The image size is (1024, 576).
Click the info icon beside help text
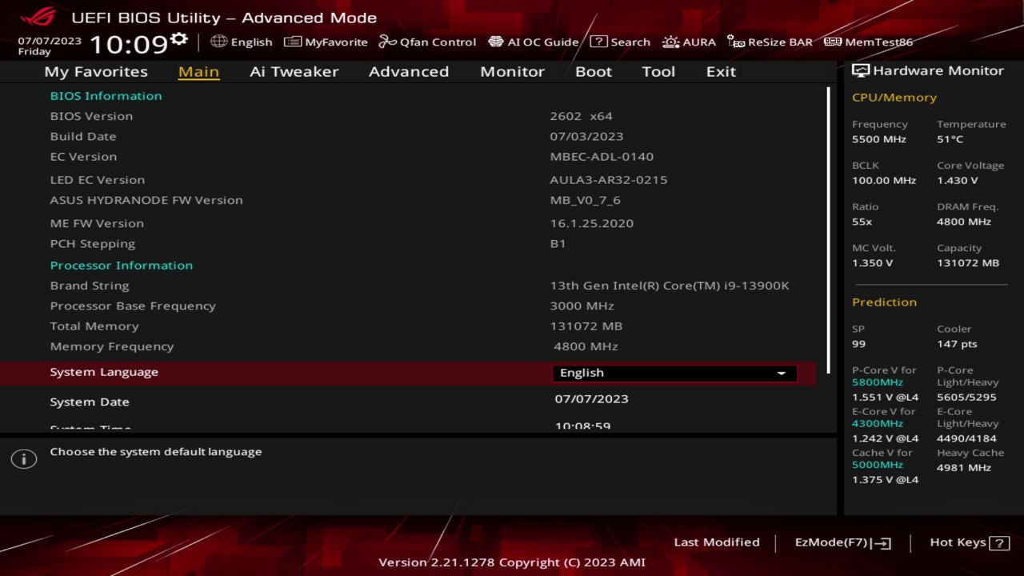click(x=24, y=459)
